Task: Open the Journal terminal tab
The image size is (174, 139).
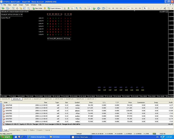Action: click(x=48, y=130)
